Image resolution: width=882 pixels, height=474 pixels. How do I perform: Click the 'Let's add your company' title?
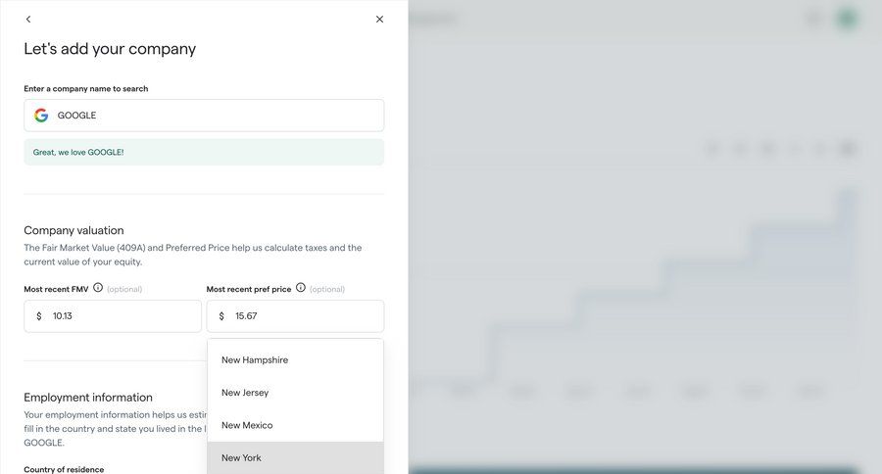click(110, 49)
